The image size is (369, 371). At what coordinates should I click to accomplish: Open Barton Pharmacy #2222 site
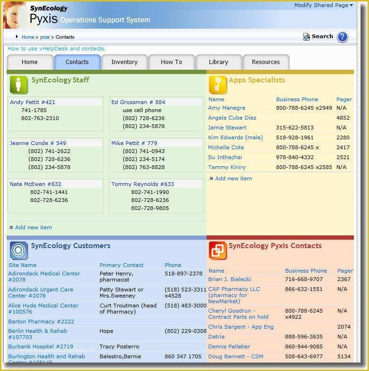click(x=41, y=322)
